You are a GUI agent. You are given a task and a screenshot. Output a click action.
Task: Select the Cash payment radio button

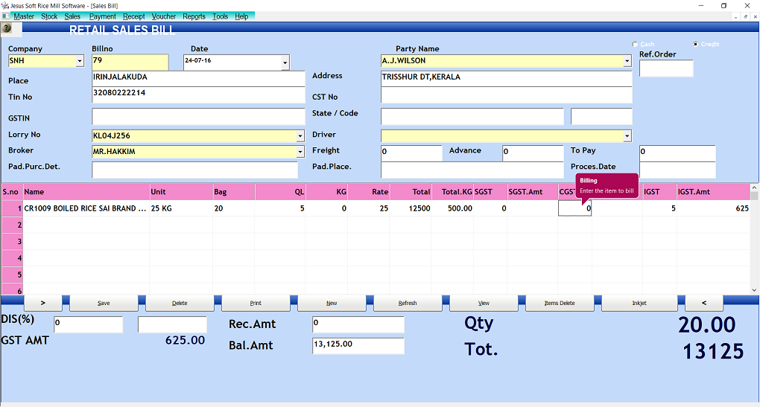(x=635, y=44)
